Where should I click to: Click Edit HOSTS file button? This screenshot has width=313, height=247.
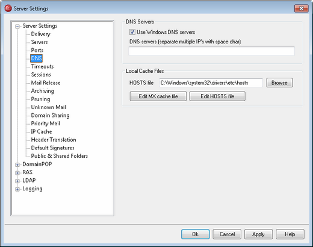click(x=217, y=96)
